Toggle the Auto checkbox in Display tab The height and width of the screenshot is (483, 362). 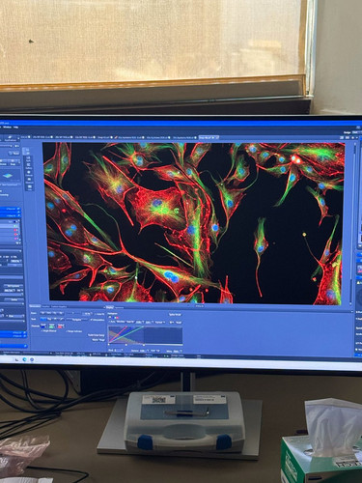point(112,322)
